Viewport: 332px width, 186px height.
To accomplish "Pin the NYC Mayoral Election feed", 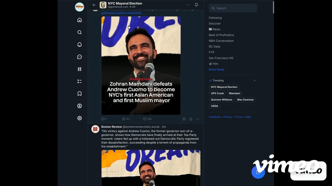I will coord(196,5).
